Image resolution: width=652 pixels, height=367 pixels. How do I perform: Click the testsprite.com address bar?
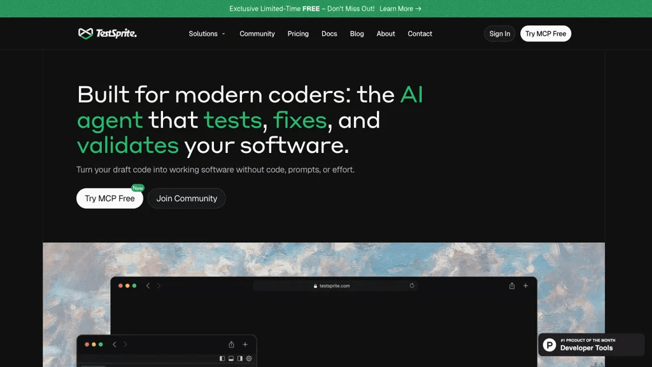pos(335,286)
